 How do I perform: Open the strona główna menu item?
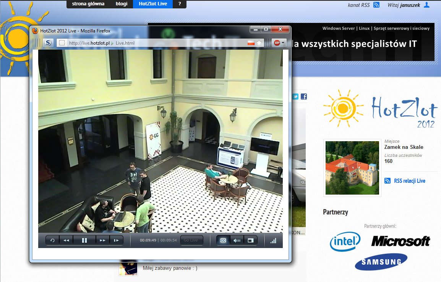[88, 4]
